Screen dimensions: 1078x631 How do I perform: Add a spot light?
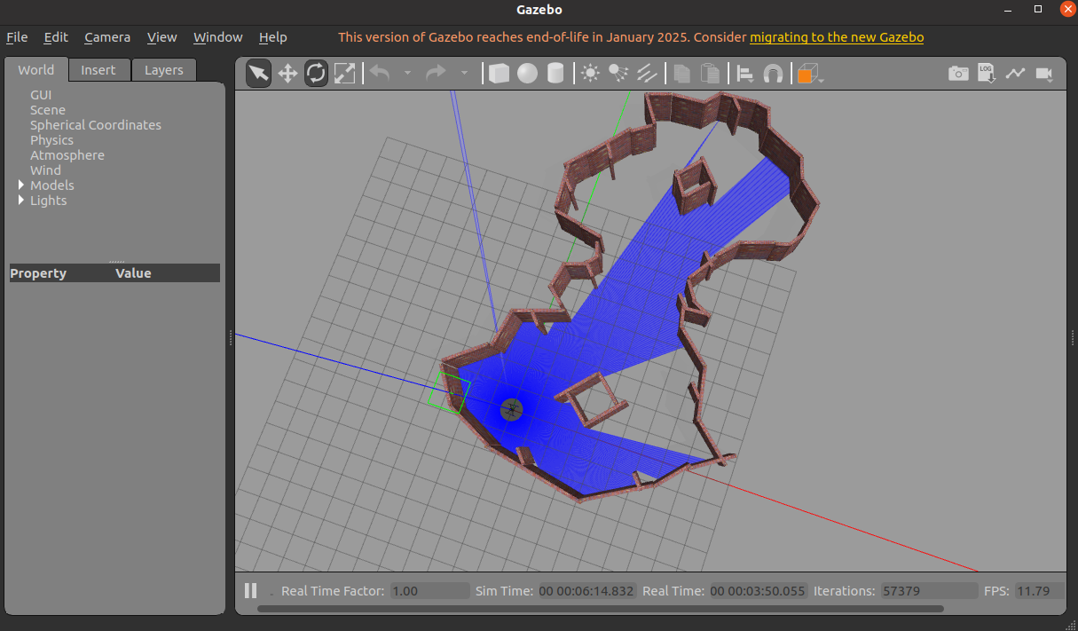click(x=619, y=73)
